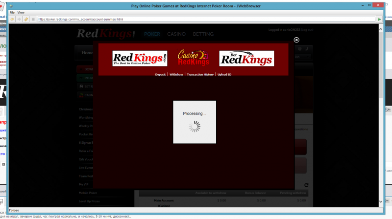Switch to the CASINO tab
Image resolution: width=392 pixels, height=219 pixels.
pos(176,34)
